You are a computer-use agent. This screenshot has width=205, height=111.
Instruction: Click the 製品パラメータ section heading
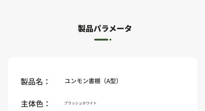(105, 28)
